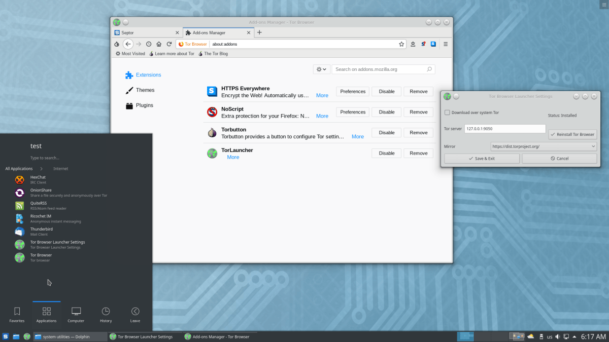Click the Torbutton onion icon in toolbar
The image size is (609, 342).
click(116, 44)
